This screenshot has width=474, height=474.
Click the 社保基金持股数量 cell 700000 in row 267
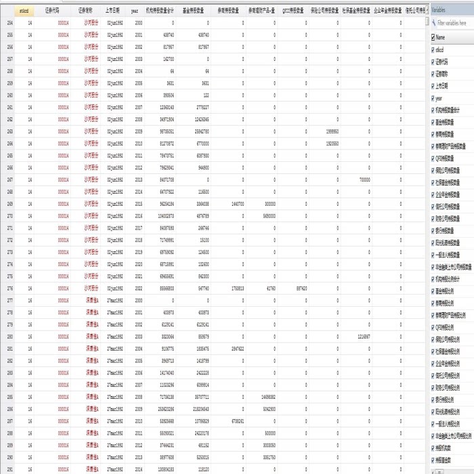coord(356,180)
